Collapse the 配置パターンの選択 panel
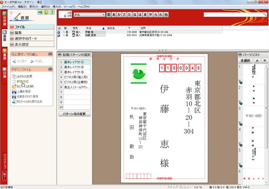269x189 pixels. pyautogui.click(x=60, y=54)
